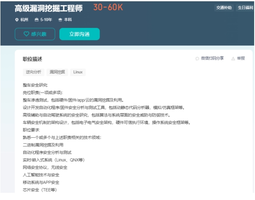Click the 杭州 location text
This screenshot has width=255, height=200.
click(x=24, y=19)
